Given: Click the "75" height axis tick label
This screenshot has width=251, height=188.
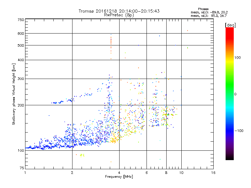Looking at the screenshot, I should coord(22,168).
